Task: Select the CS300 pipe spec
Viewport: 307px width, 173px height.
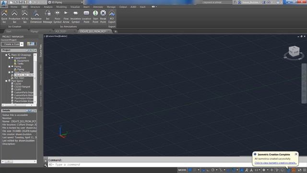Action: (x=18, y=89)
